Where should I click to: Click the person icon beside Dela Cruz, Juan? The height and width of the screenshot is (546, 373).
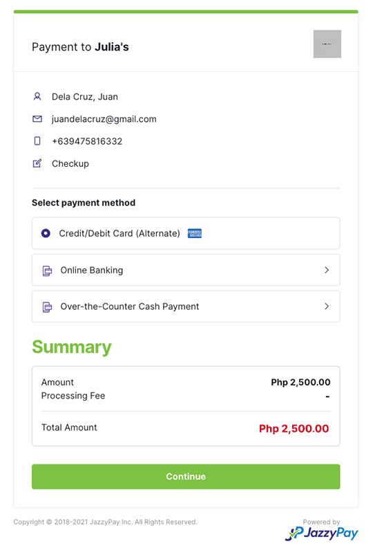[x=37, y=96]
